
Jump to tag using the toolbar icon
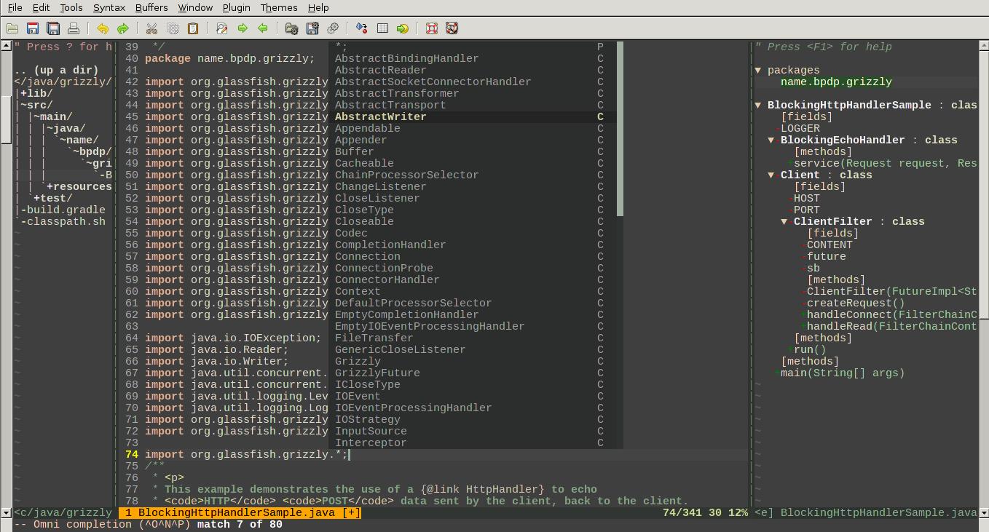pos(403,28)
